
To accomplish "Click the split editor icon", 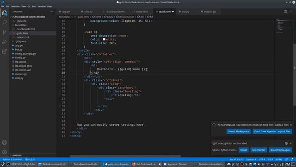I will (x=285, y=12).
